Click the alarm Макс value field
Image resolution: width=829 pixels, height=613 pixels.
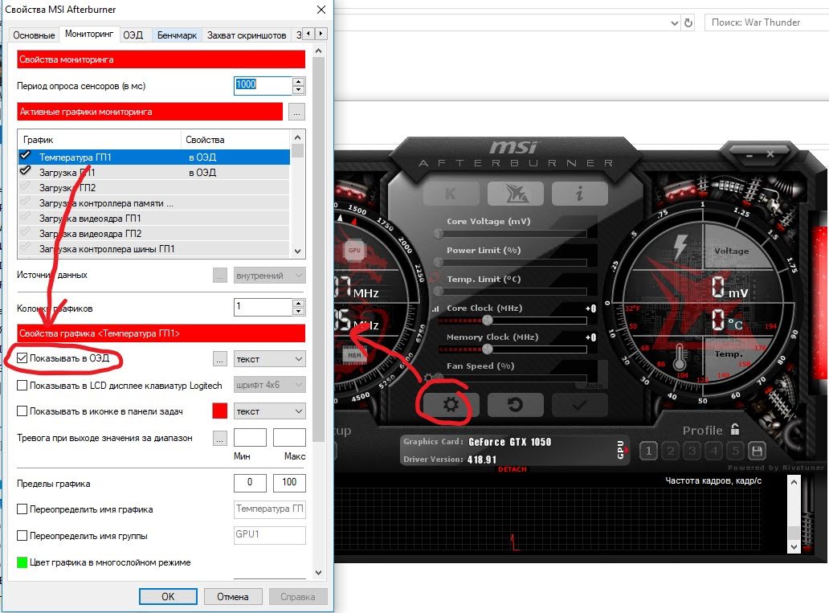click(289, 438)
